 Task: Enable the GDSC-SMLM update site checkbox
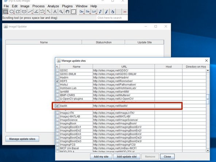click(x=58, y=74)
